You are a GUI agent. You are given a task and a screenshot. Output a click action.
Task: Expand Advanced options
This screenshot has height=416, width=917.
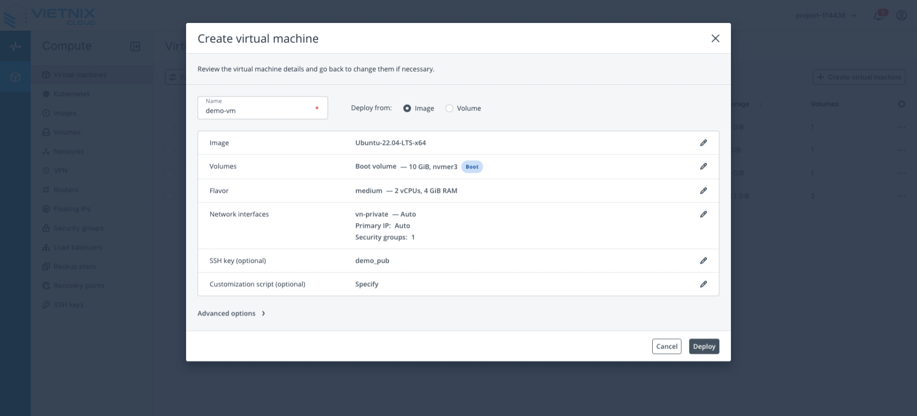(232, 313)
